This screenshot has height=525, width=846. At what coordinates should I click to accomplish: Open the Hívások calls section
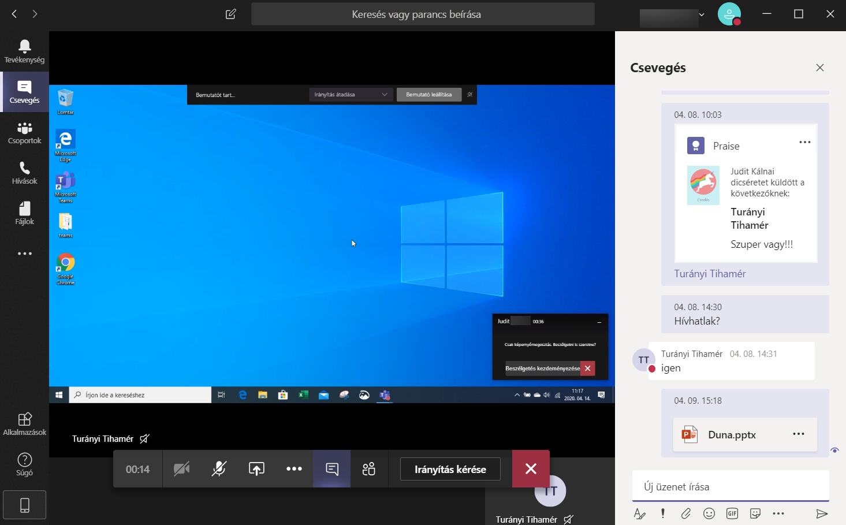pyautogui.click(x=24, y=173)
